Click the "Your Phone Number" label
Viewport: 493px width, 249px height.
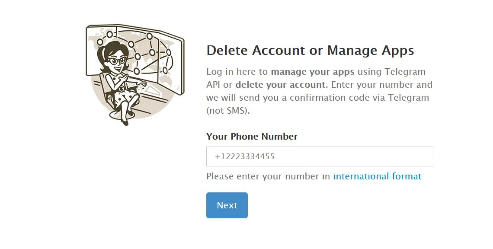point(252,137)
